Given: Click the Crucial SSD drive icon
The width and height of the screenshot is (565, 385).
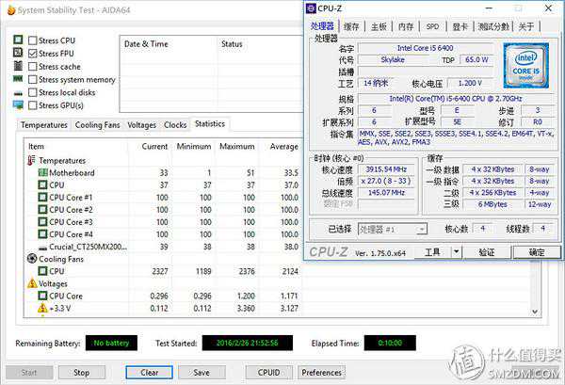Looking at the screenshot, I should coord(42,247).
